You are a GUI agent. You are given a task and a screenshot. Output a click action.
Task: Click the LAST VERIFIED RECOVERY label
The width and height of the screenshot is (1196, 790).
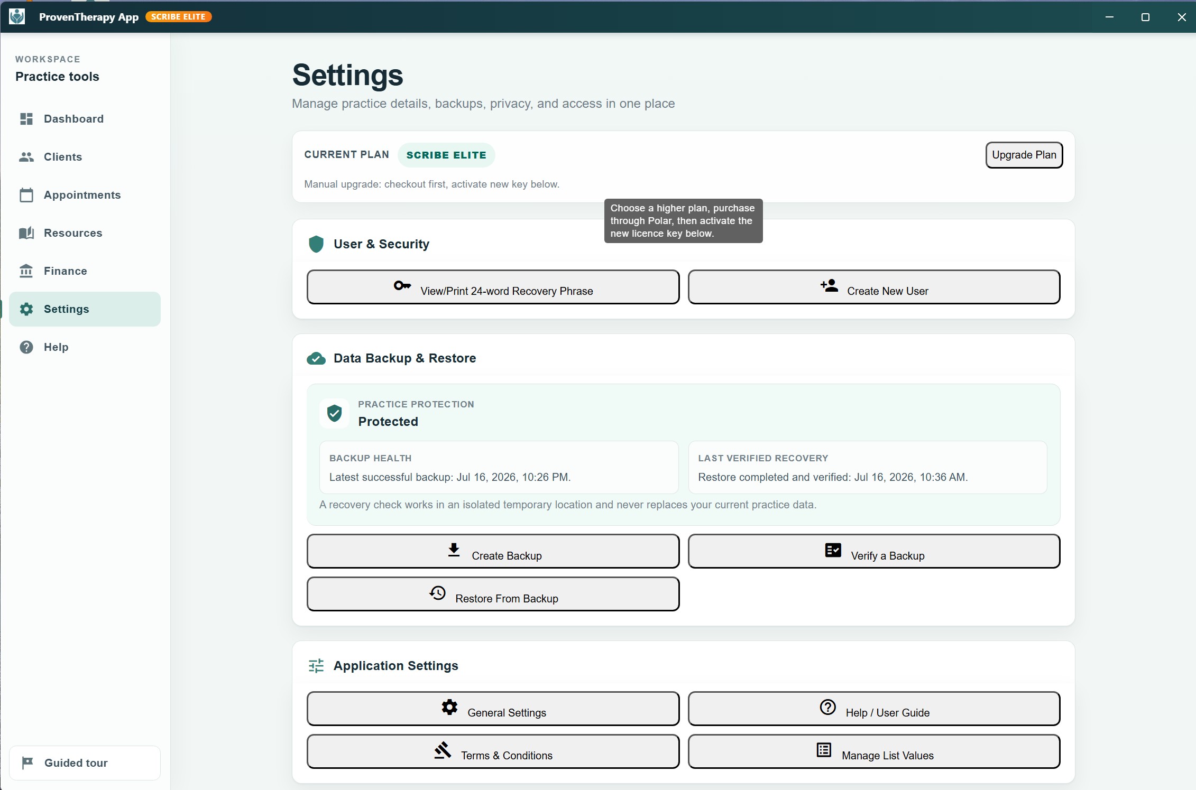coord(763,458)
